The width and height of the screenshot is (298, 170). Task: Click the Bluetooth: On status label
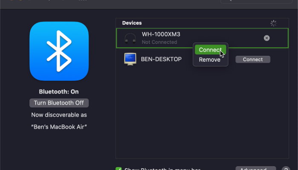59,91
